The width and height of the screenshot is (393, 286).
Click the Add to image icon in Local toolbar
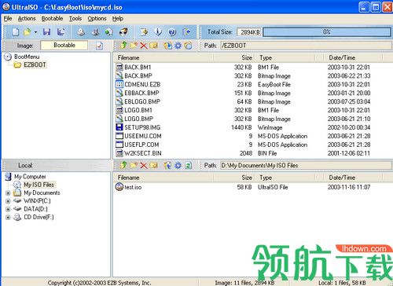coord(167,166)
